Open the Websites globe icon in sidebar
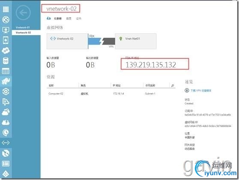This screenshot has width=239, height=180. [6, 20]
